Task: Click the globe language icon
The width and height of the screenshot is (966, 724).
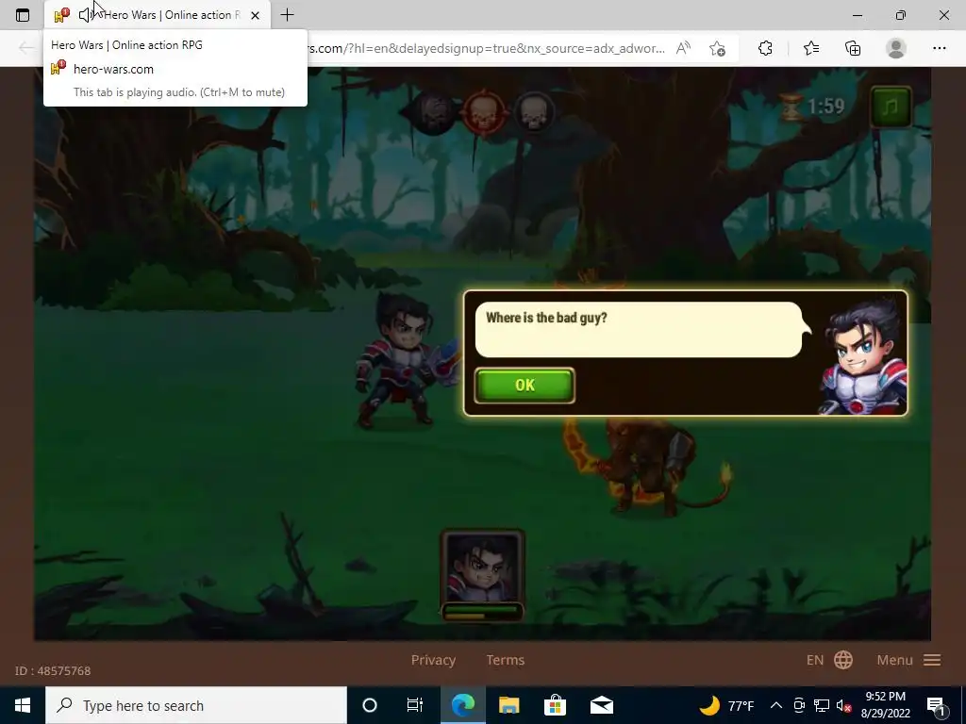Action: 843,660
